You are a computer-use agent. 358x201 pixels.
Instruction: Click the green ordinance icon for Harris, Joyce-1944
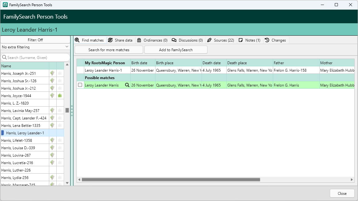[x=60, y=96]
